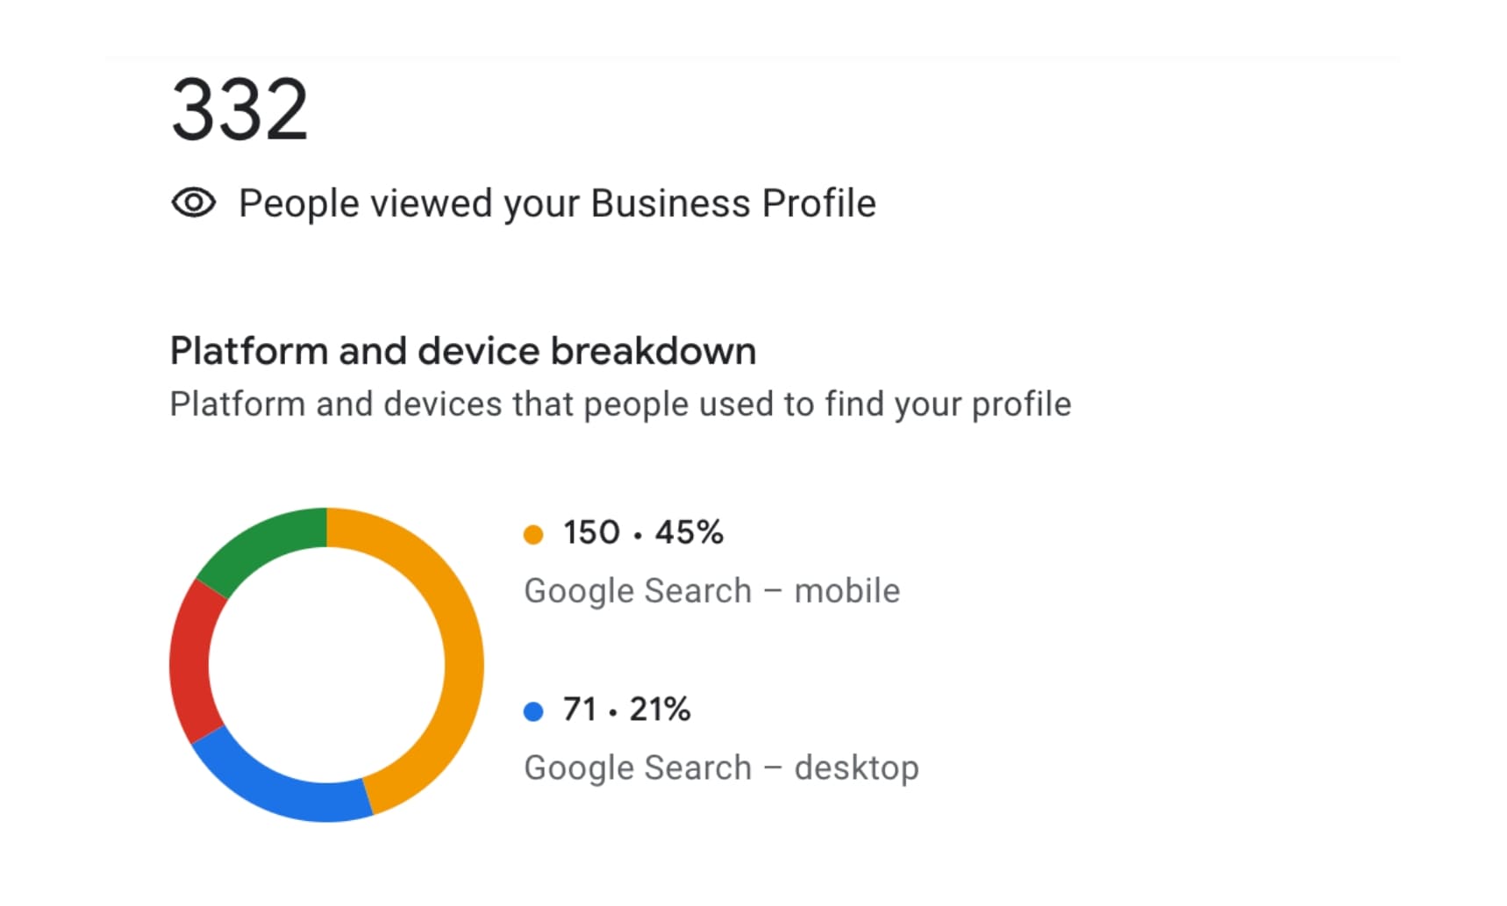Click the blue legend dot for desktop
The image size is (1507, 906).
[533, 711]
